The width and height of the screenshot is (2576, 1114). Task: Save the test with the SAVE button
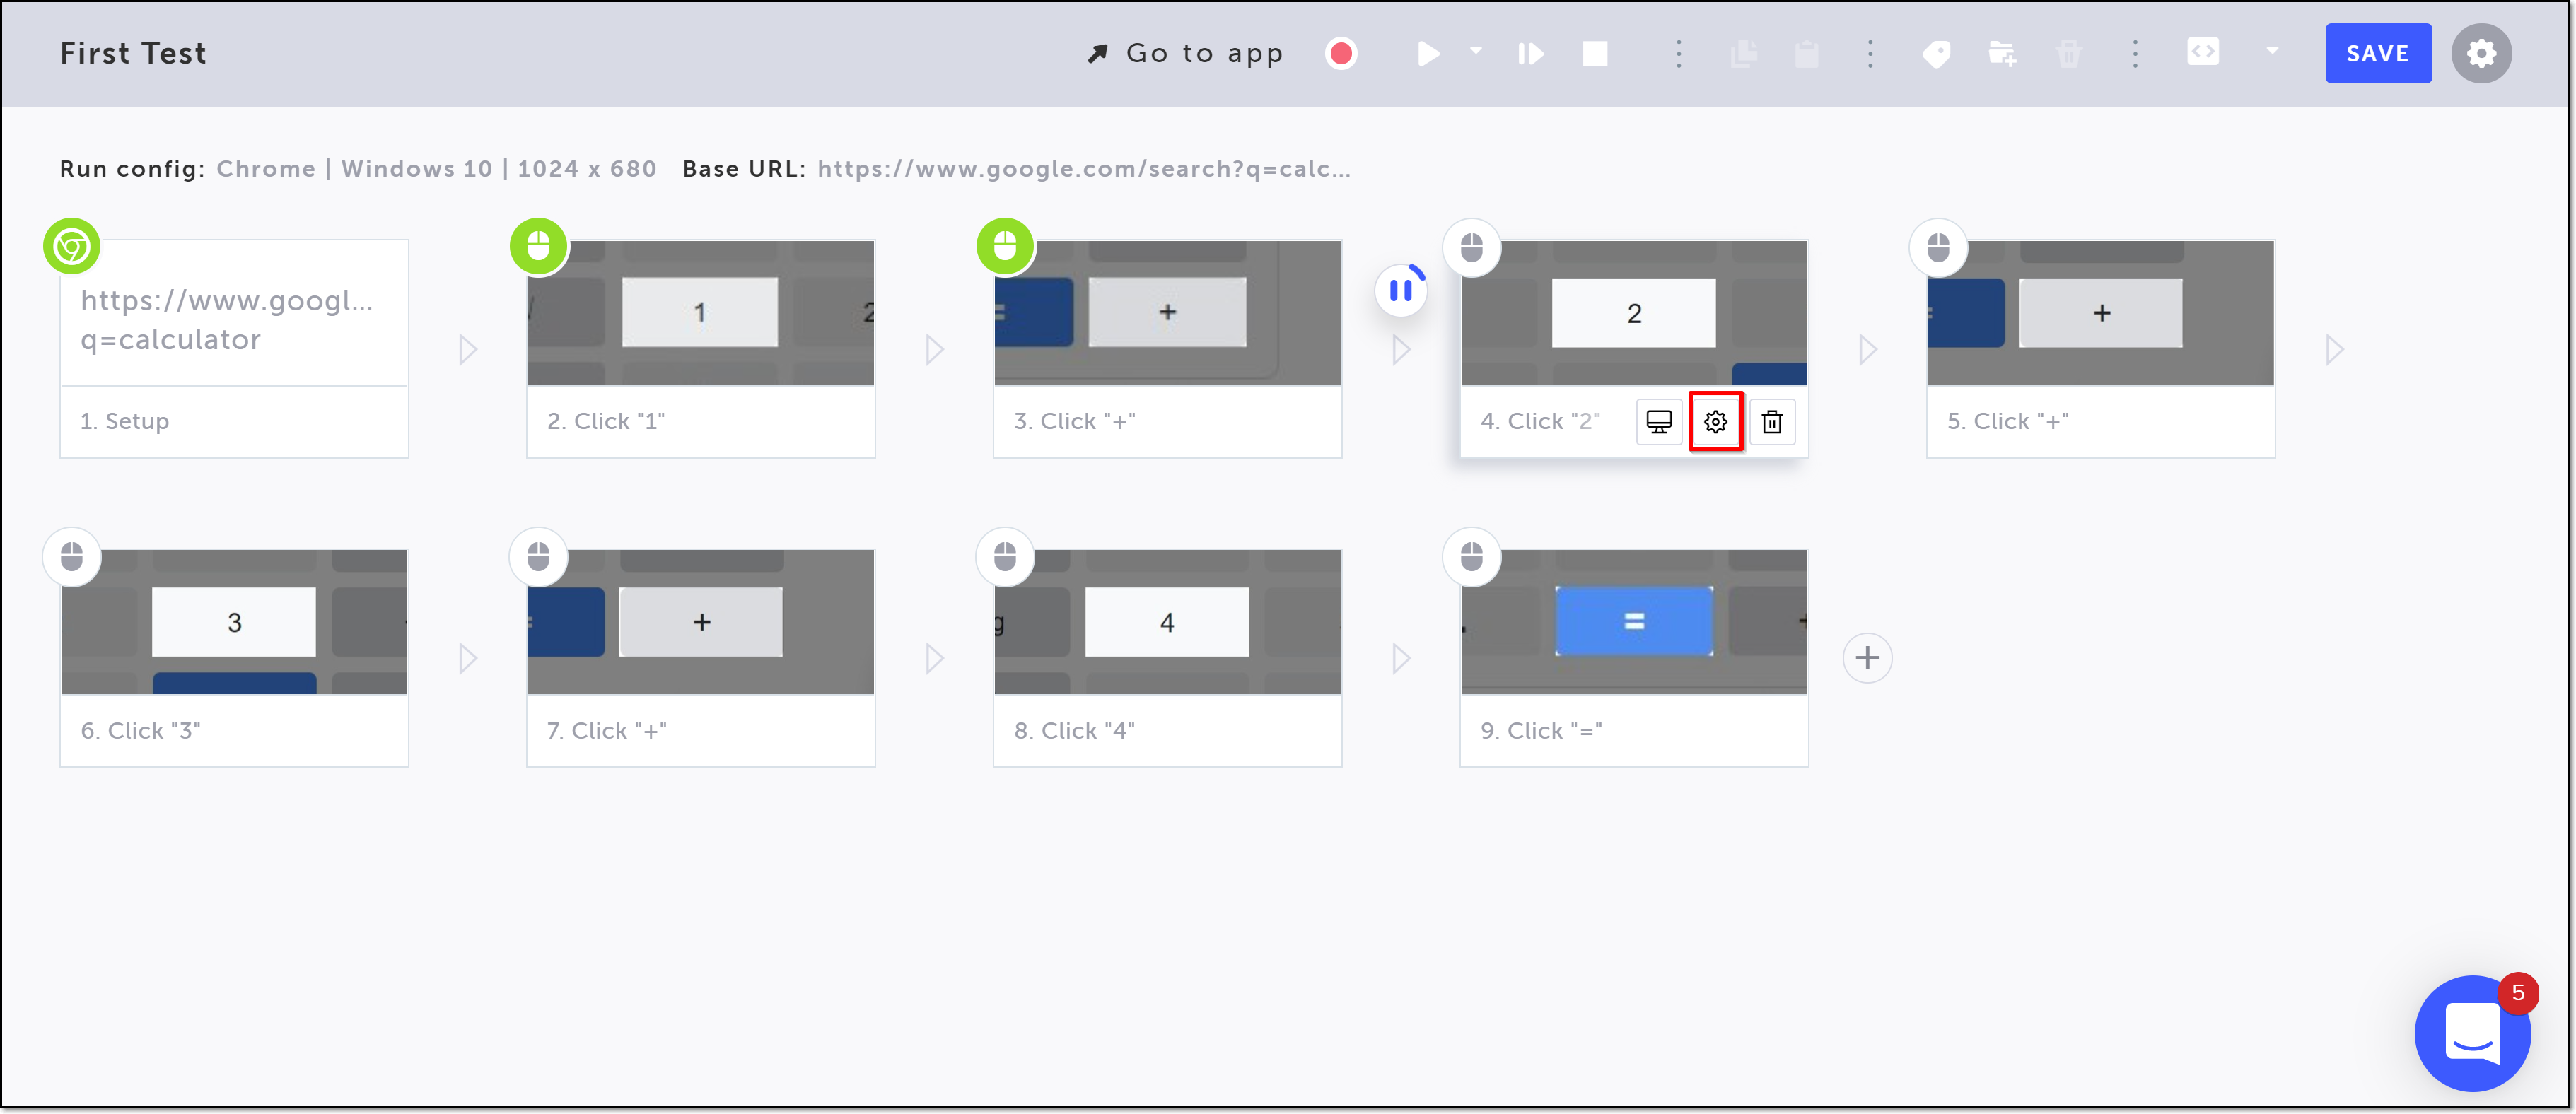(2378, 53)
